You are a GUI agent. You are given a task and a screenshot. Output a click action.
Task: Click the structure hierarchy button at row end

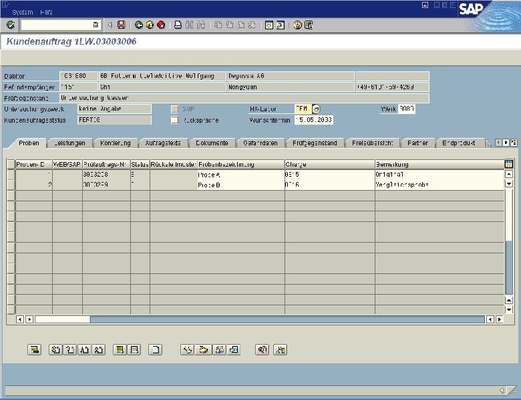pos(281,349)
